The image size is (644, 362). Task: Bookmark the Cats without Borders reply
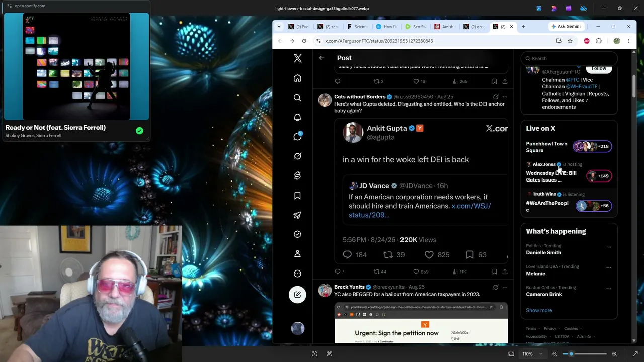(x=494, y=271)
